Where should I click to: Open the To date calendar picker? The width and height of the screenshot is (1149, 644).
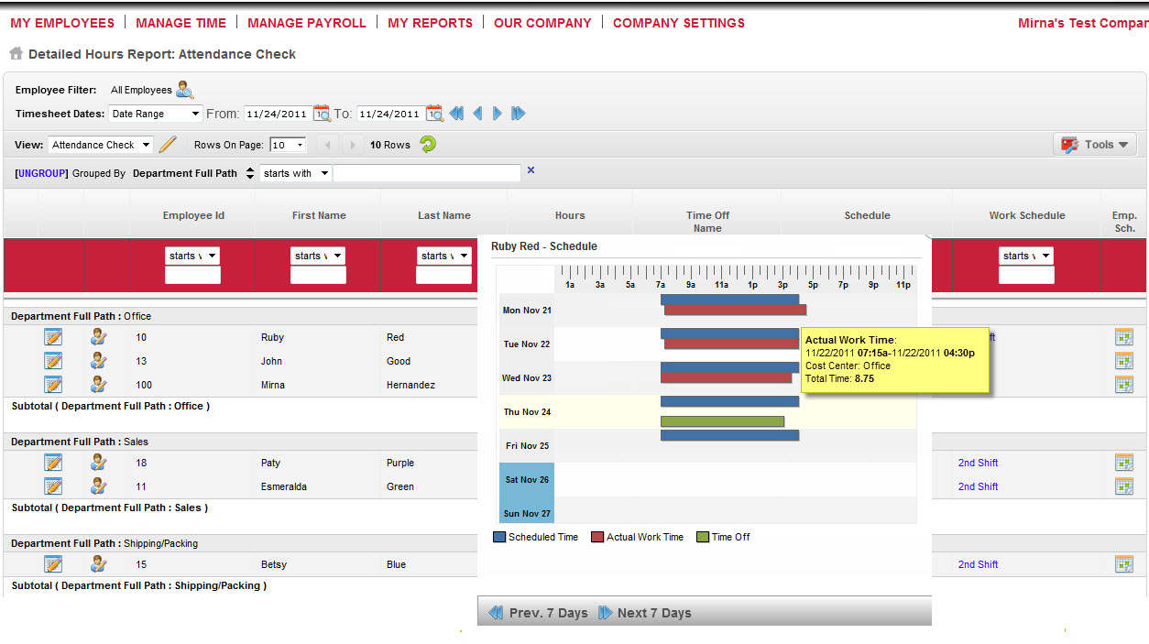tap(434, 114)
